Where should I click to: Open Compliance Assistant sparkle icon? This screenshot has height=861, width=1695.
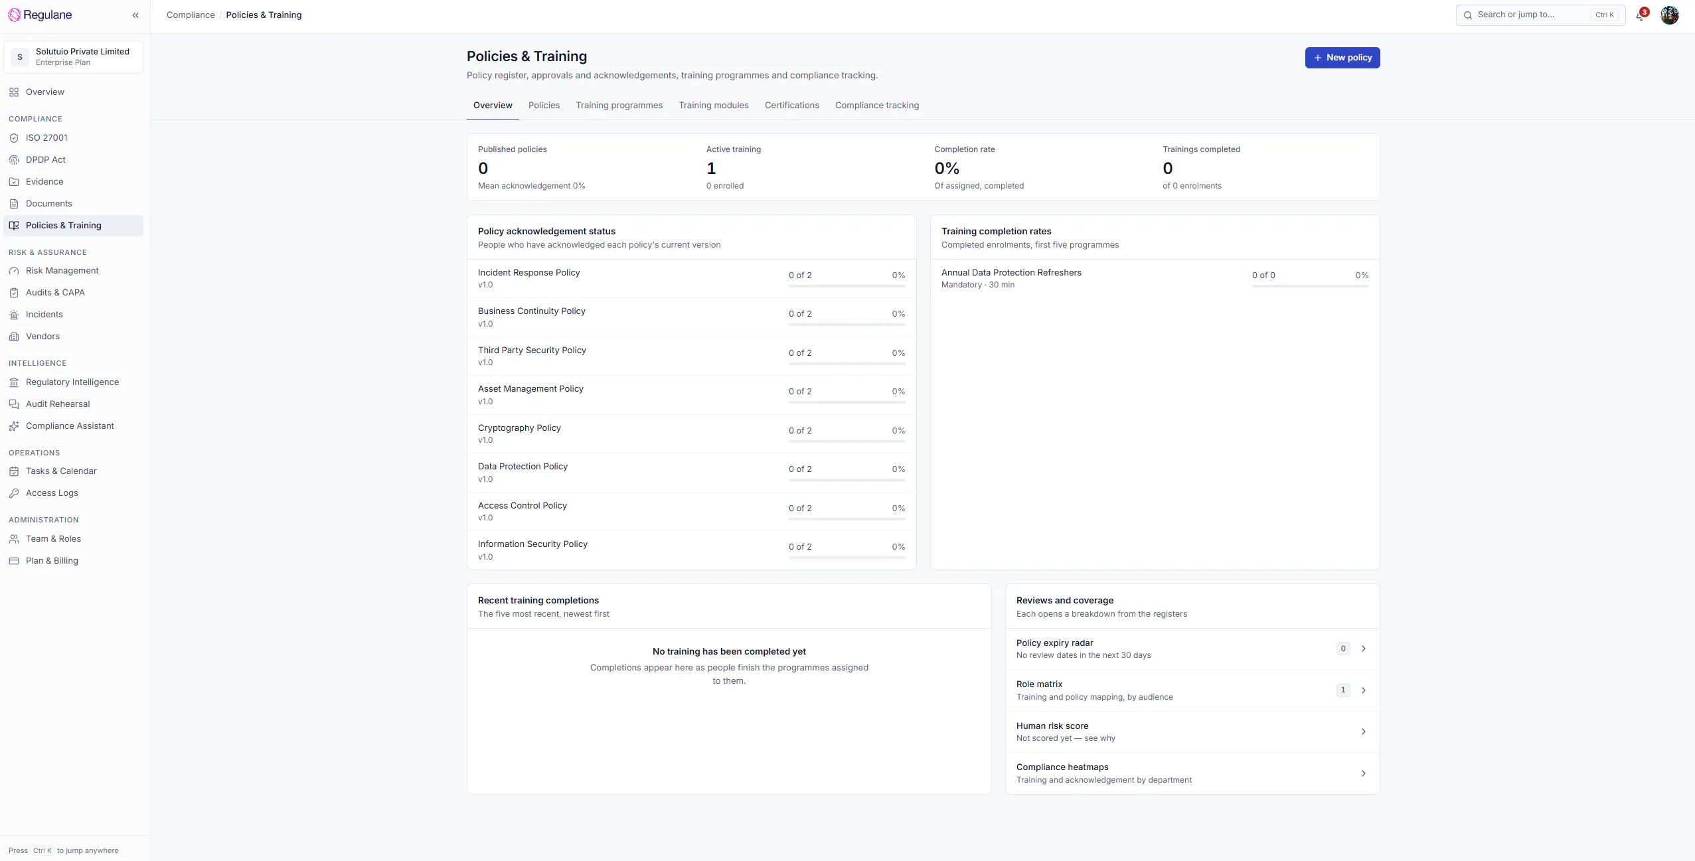(x=14, y=426)
